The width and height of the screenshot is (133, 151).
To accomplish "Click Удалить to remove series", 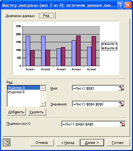I will point(37,112).
